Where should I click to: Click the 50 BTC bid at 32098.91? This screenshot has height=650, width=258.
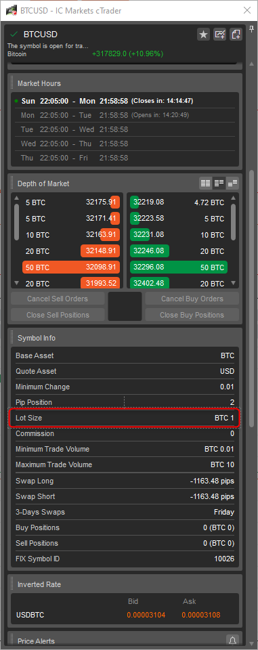click(x=71, y=267)
